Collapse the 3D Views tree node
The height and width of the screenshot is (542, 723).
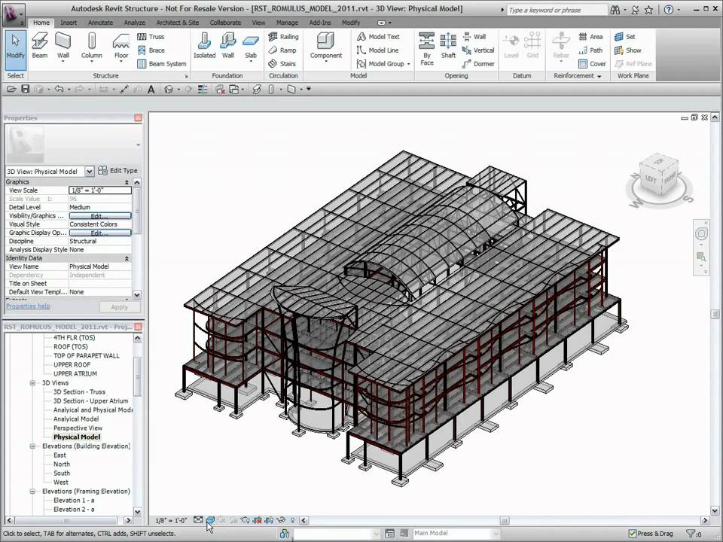[32, 383]
